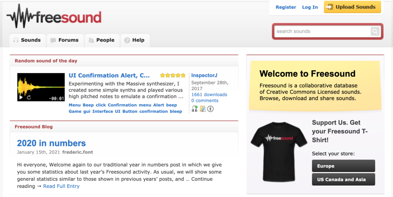Go to the Help tab

(135, 40)
